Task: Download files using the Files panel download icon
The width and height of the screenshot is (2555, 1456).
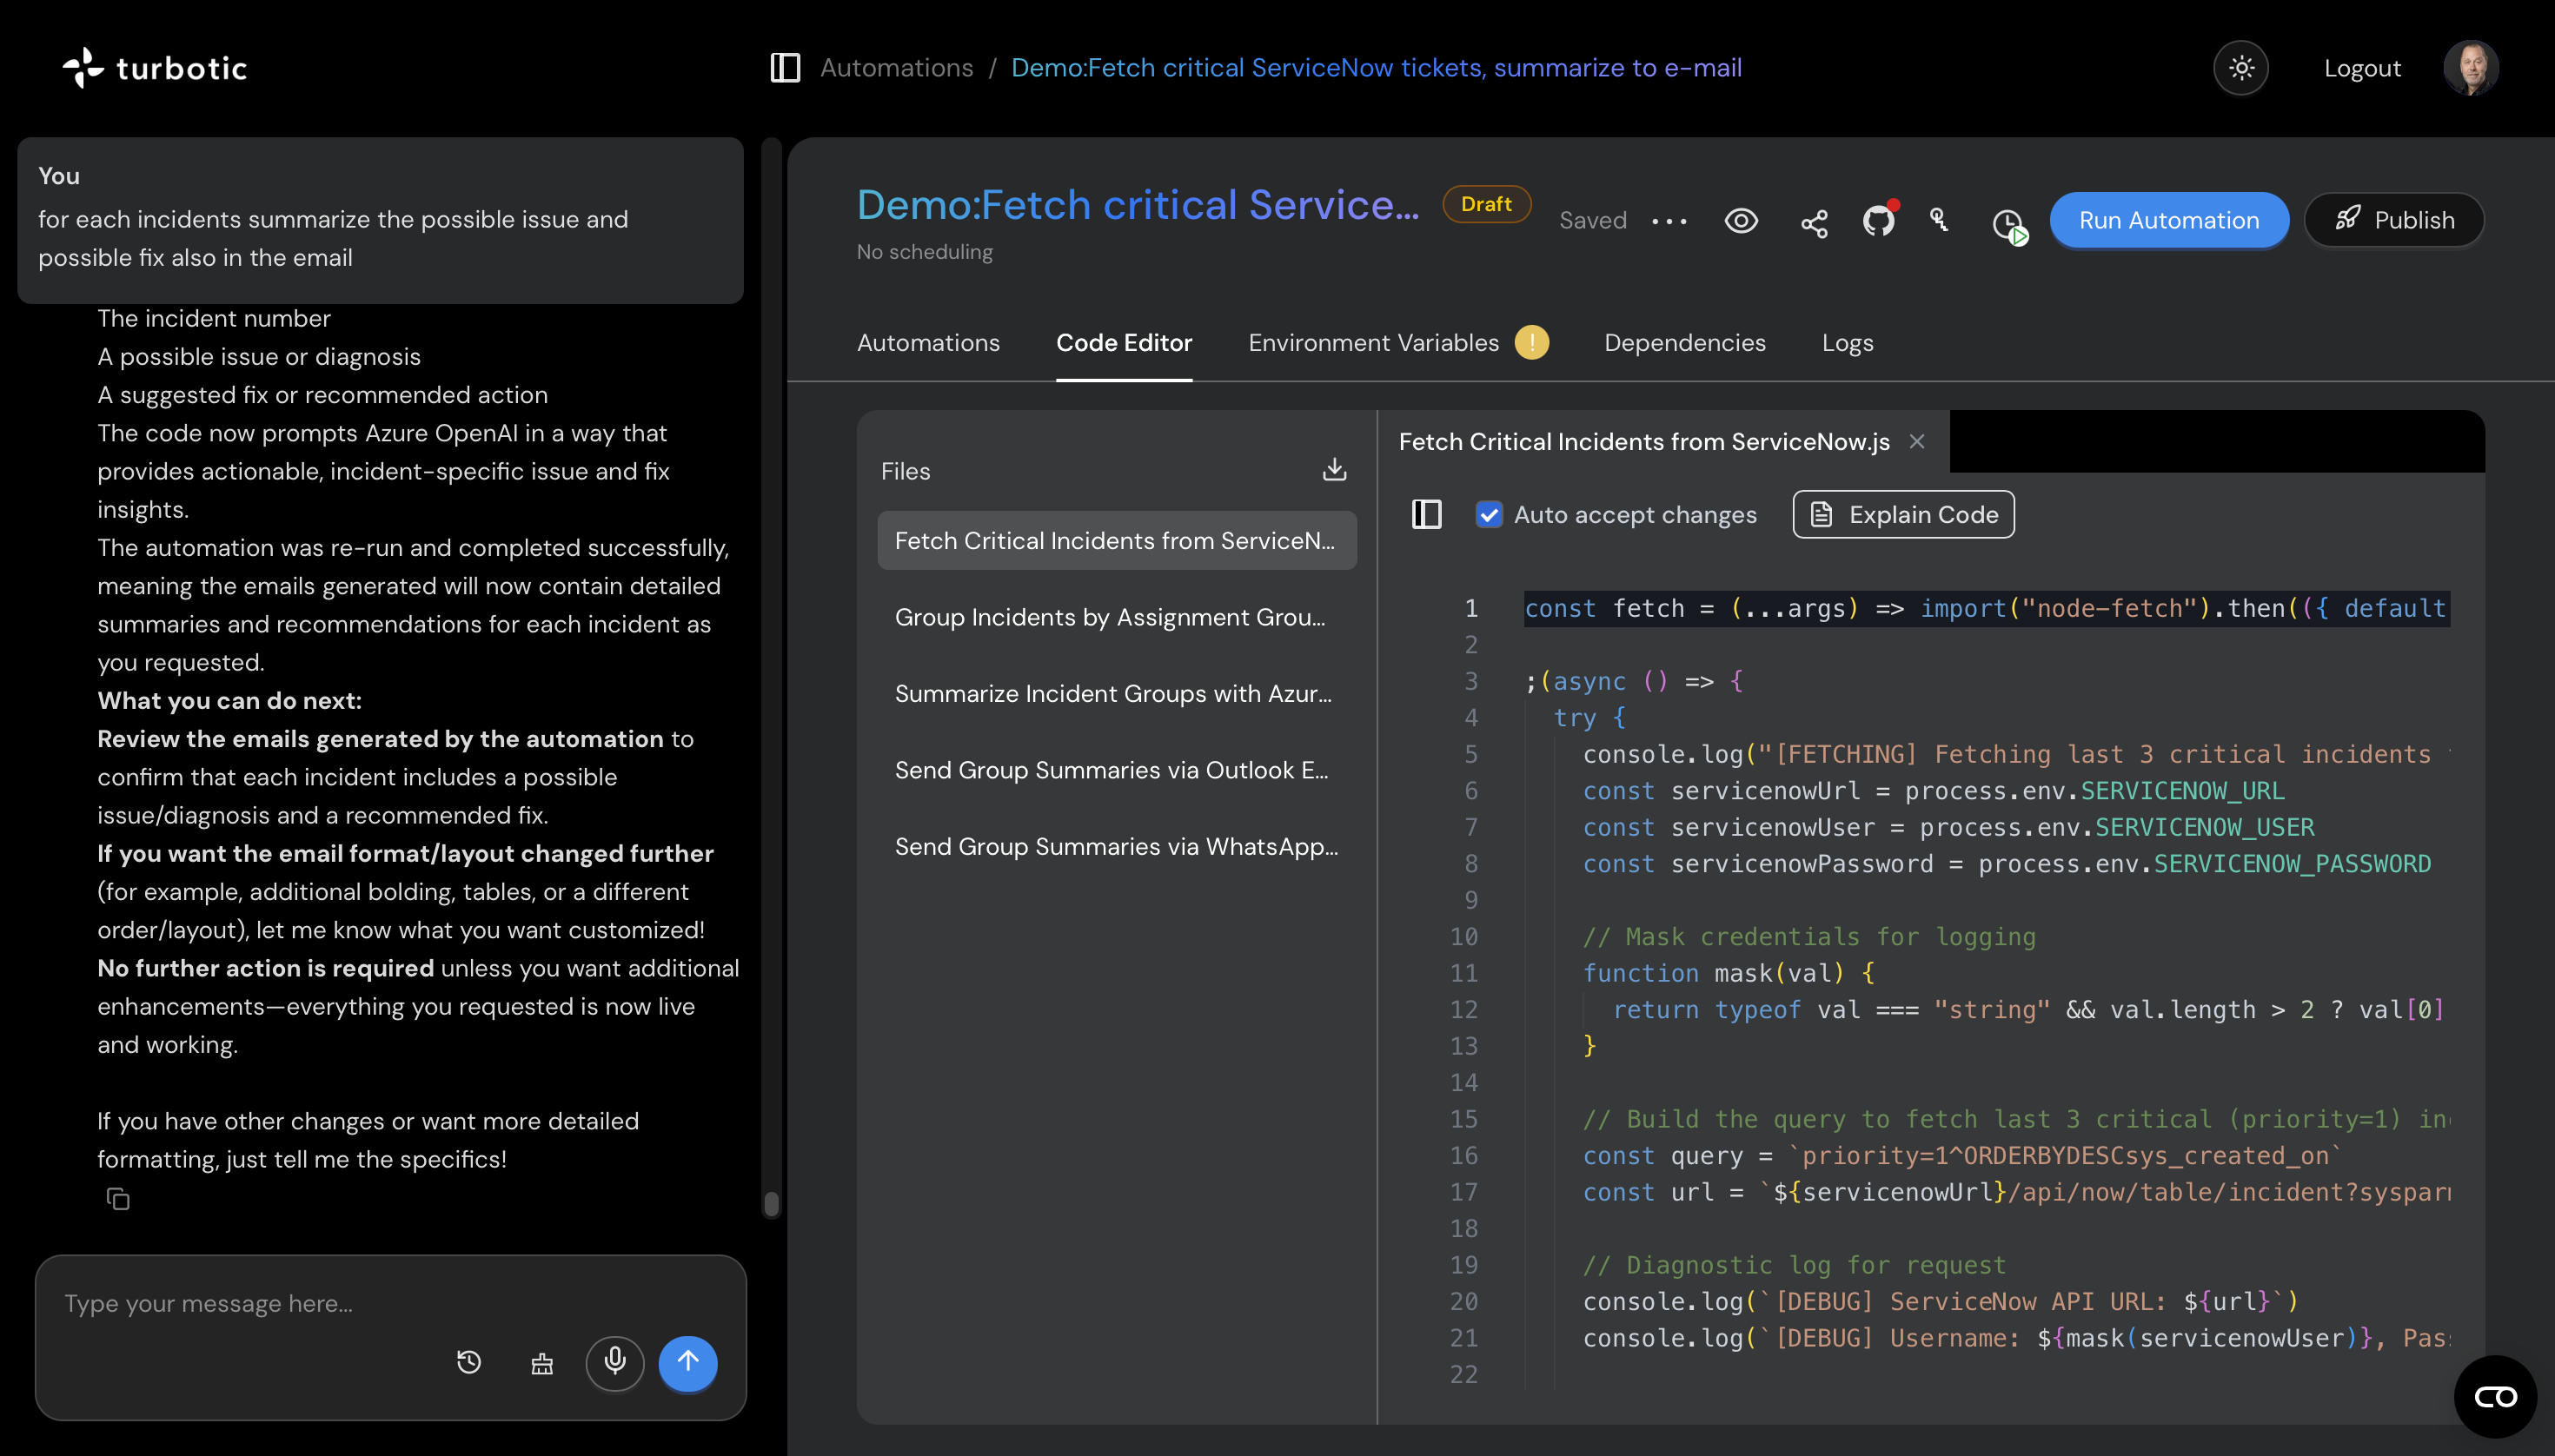Action: (x=1333, y=468)
